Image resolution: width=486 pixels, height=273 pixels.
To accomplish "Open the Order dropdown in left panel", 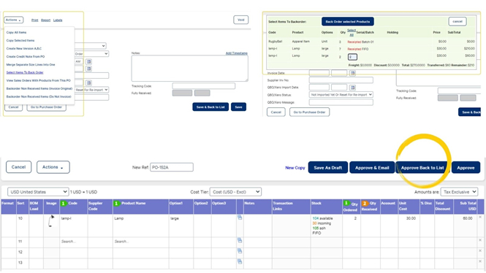I will [x=92, y=54].
